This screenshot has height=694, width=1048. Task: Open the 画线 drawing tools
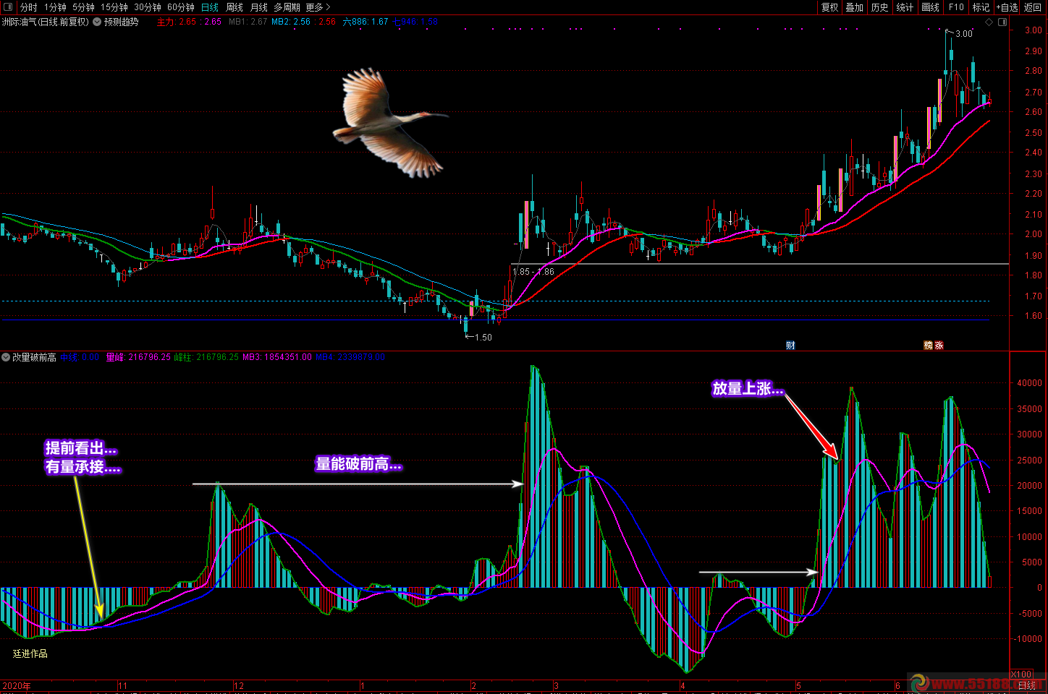[930, 7]
